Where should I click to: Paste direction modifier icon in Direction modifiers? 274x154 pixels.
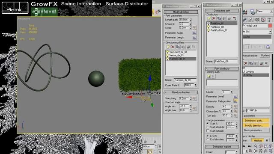[183, 47]
